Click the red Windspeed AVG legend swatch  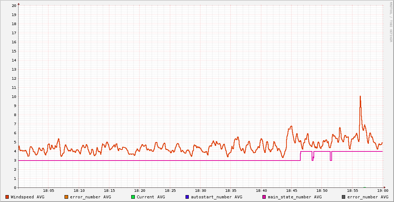pyautogui.click(x=7, y=197)
